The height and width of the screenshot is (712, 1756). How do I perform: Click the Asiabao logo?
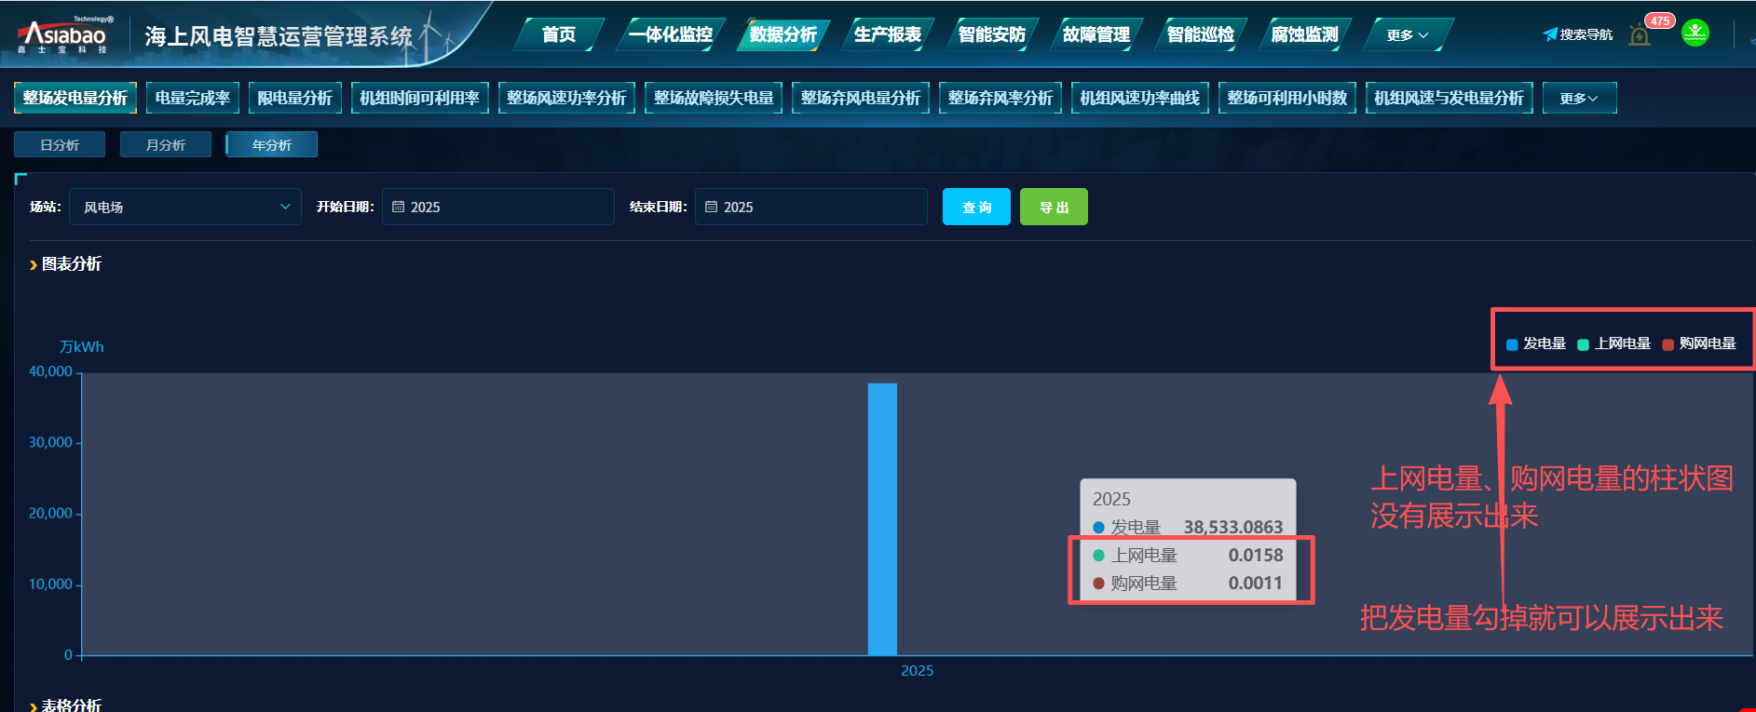coord(63,35)
